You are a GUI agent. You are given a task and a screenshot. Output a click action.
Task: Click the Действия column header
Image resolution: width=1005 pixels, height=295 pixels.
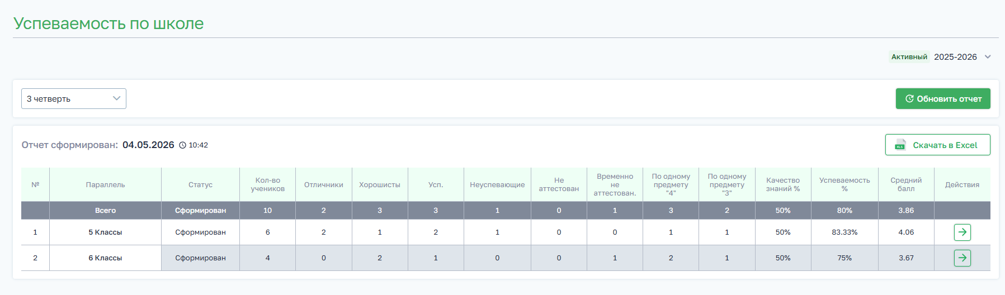(x=962, y=184)
